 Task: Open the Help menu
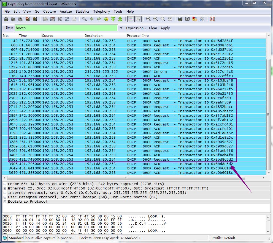click(x=130, y=12)
